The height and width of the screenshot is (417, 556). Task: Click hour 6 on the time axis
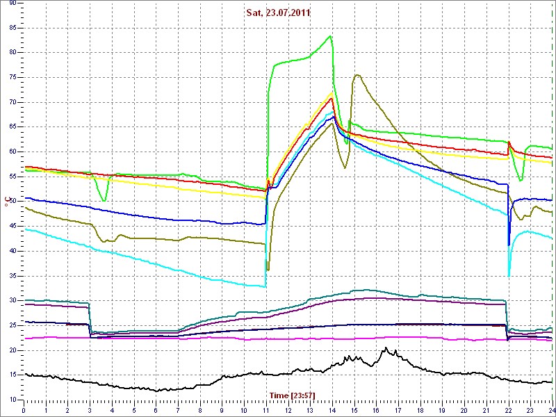click(x=156, y=410)
